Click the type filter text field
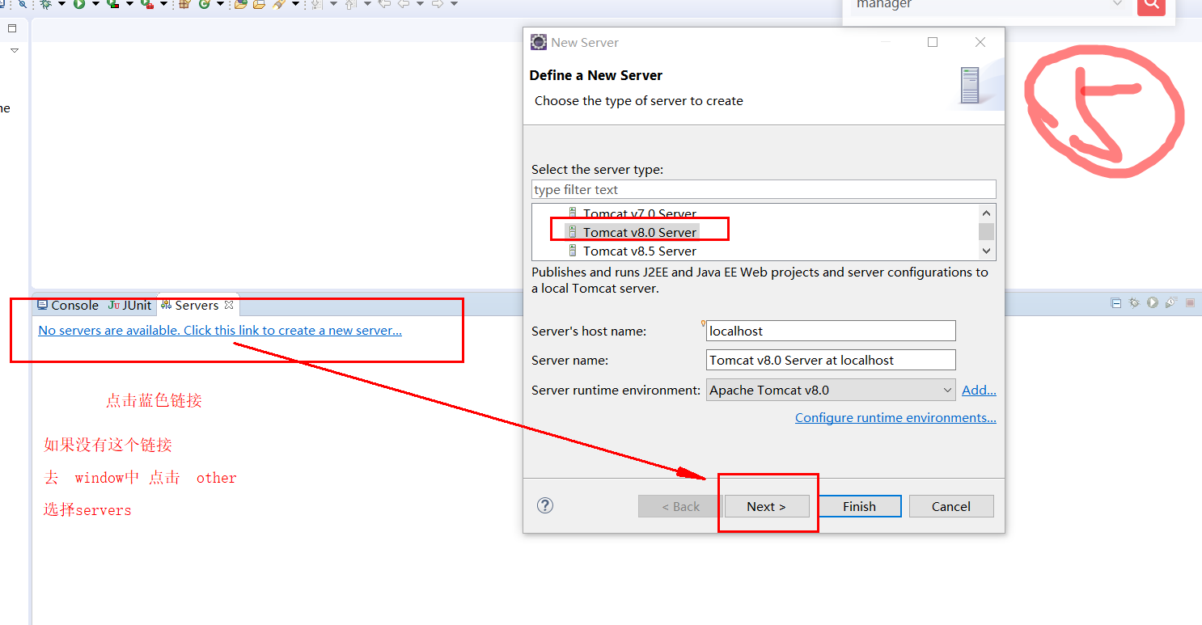Viewport: 1202px width, 625px height. coord(764,189)
